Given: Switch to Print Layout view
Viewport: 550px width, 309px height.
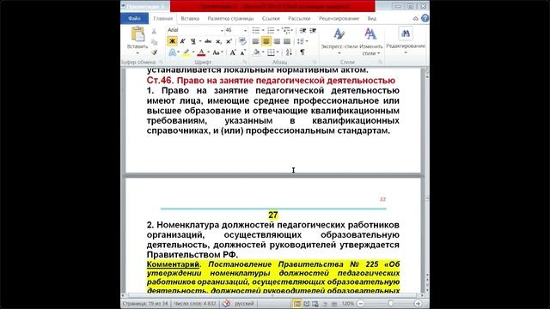Looking at the screenshot, I should click(x=297, y=304).
